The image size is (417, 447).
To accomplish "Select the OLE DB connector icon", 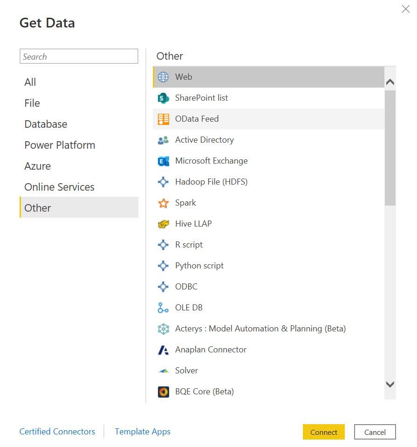I will (163, 308).
